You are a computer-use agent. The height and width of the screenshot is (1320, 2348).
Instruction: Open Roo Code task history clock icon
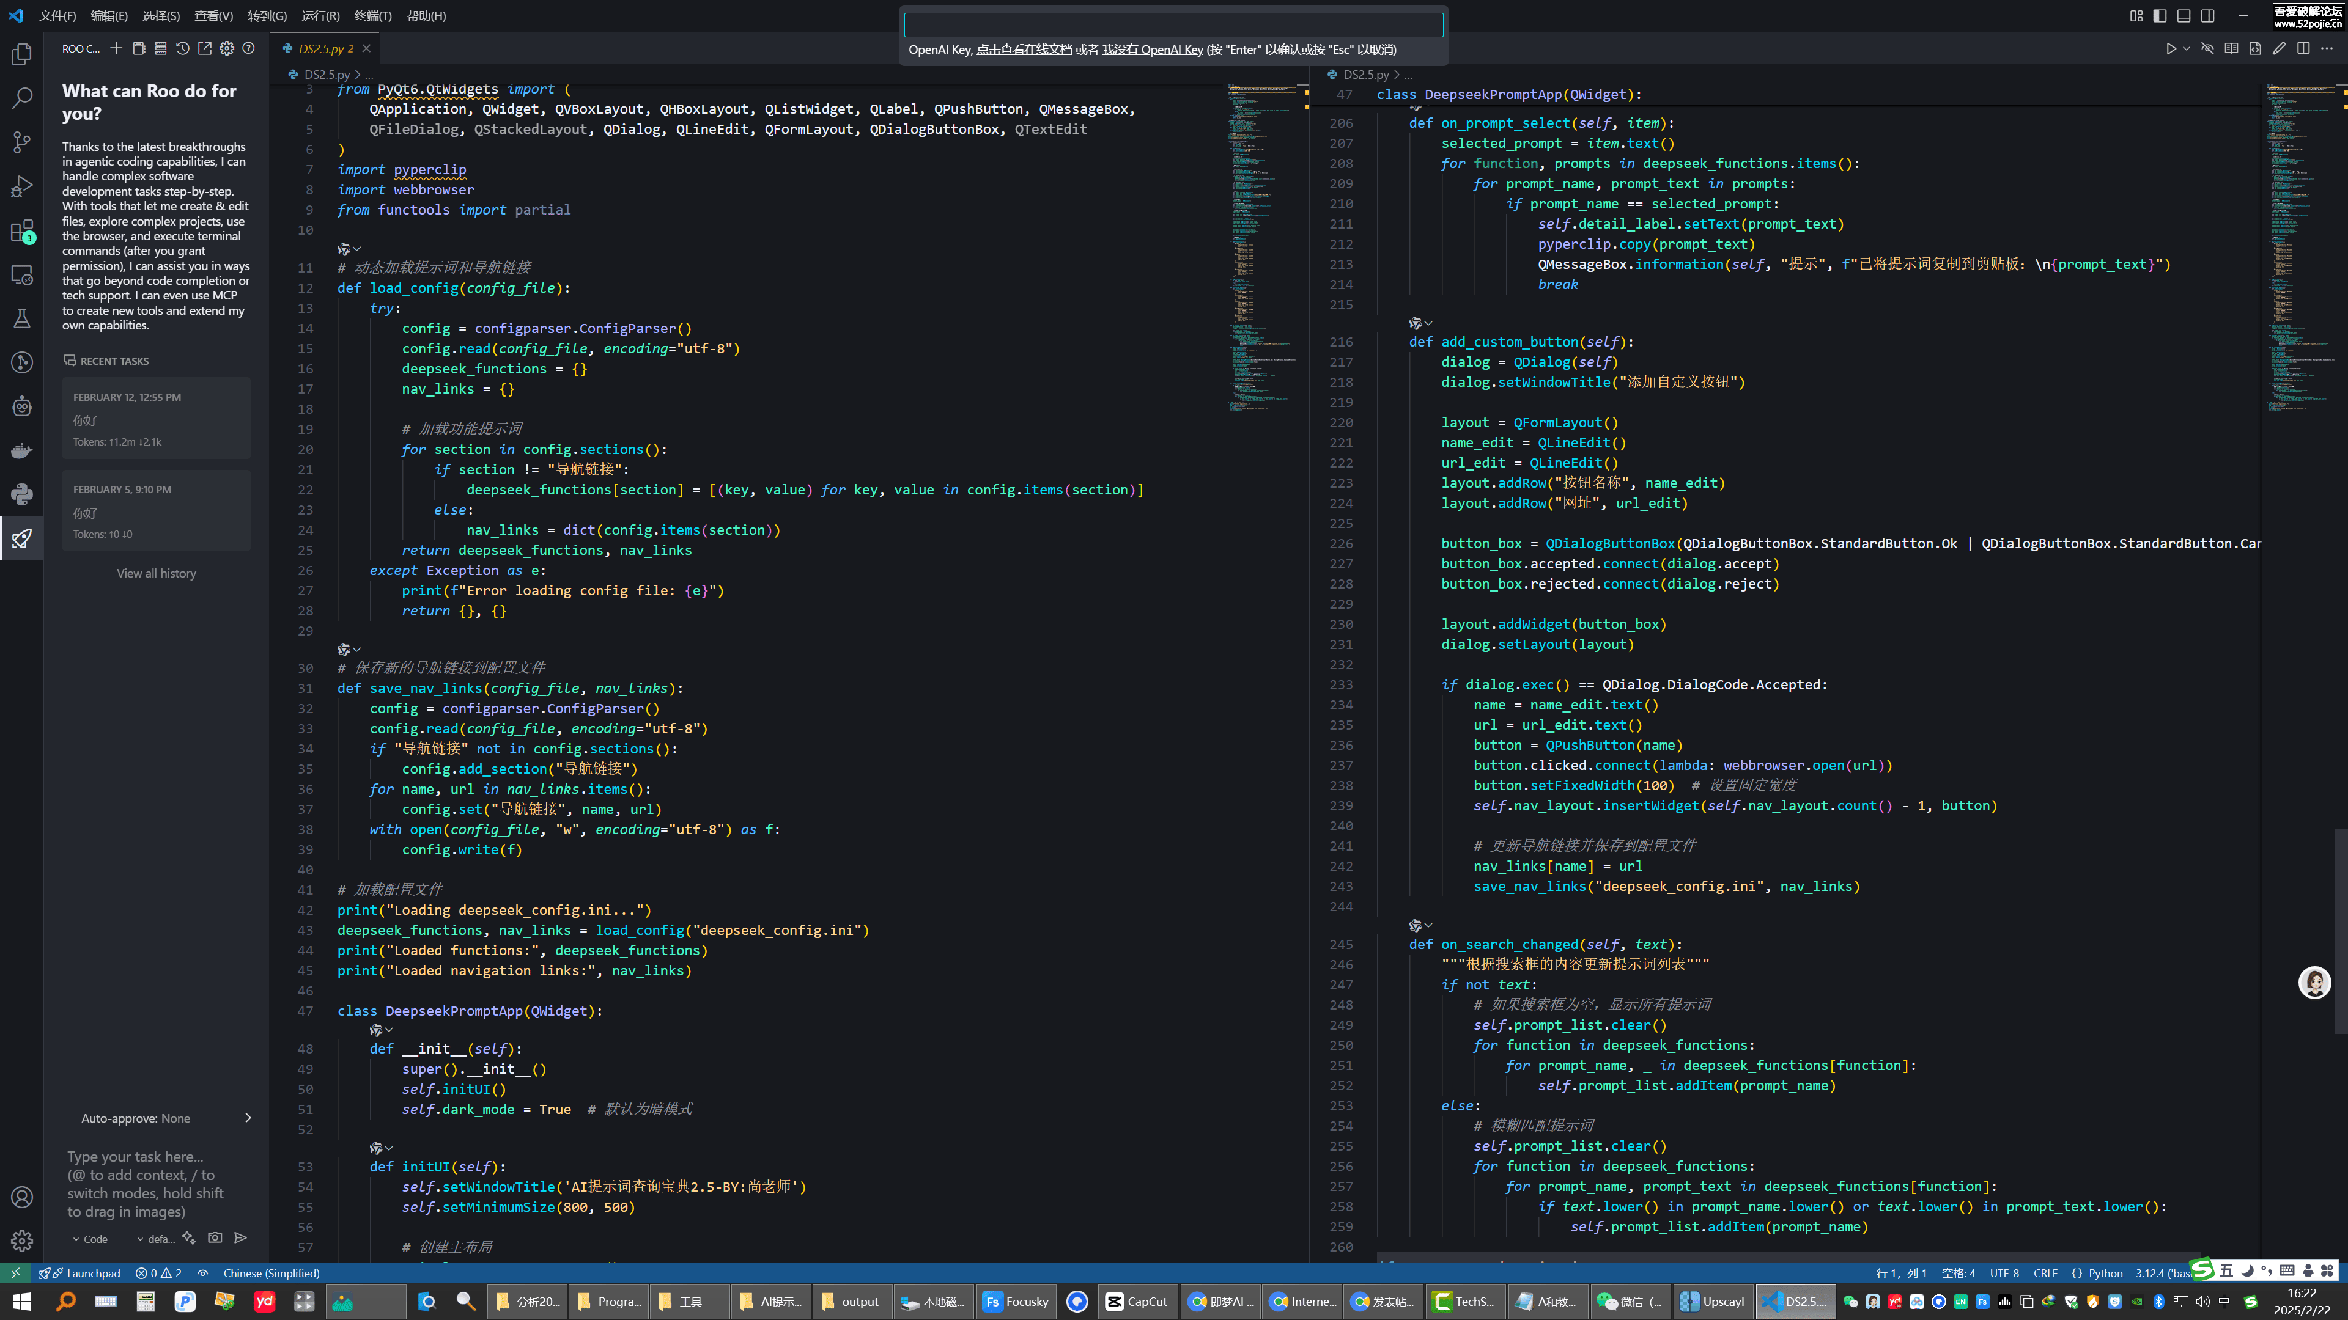click(x=182, y=48)
